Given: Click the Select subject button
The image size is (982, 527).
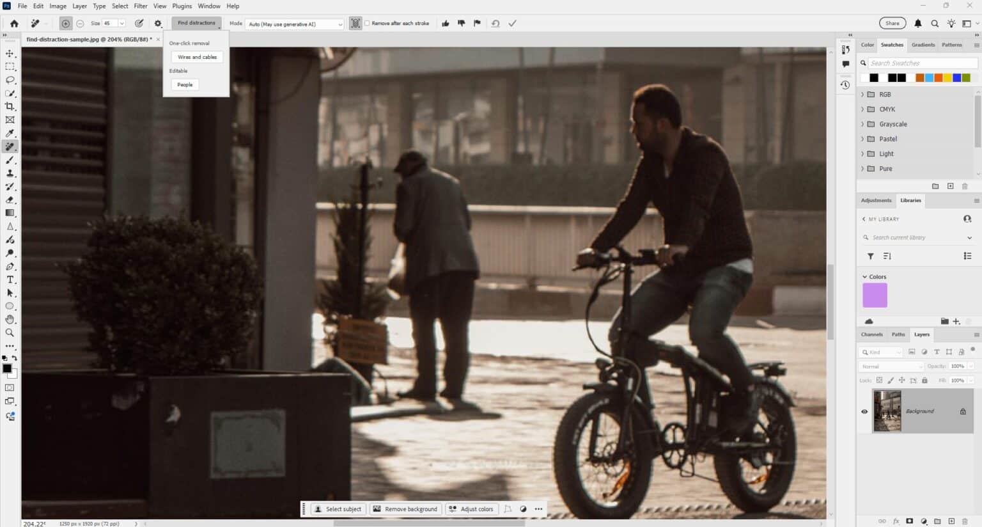Looking at the screenshot, I should coord(337,509).
